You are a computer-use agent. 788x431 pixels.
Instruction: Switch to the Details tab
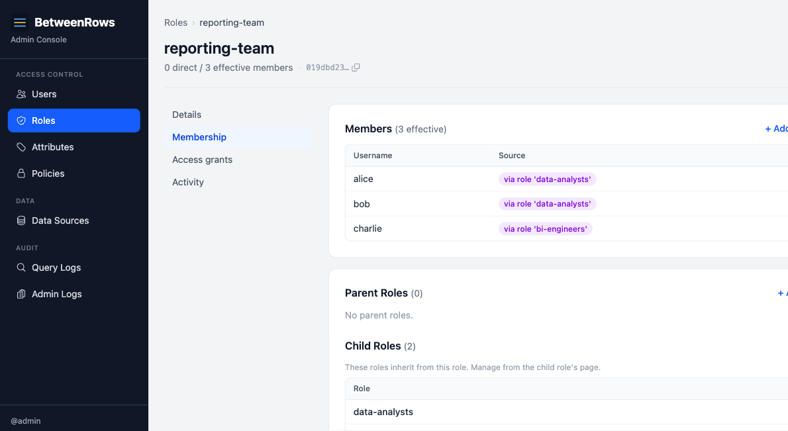238,115
